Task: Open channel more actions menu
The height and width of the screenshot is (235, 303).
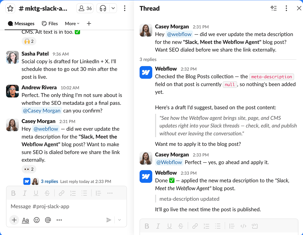Action: (125, 8)
